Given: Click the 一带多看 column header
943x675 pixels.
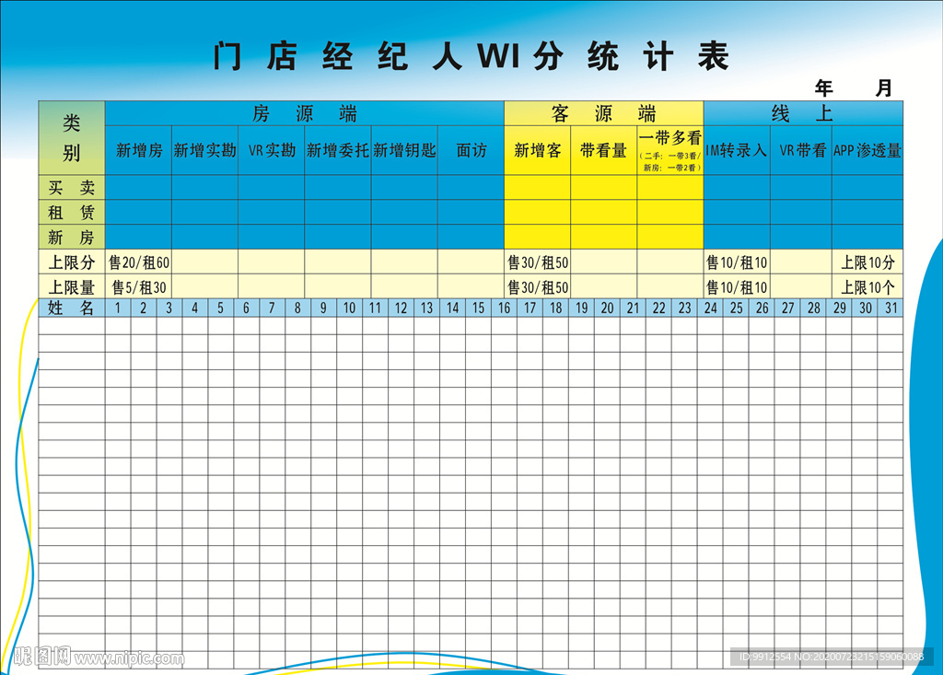Looking at the screenshot, I should coord(670,150).
